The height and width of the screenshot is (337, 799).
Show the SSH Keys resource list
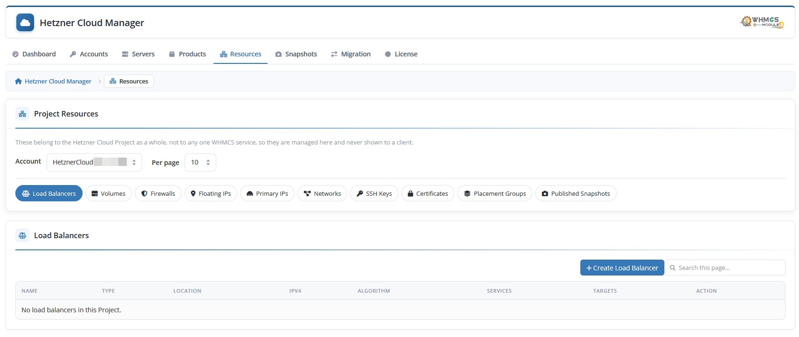pyautogui.click(x=374, y=193)
